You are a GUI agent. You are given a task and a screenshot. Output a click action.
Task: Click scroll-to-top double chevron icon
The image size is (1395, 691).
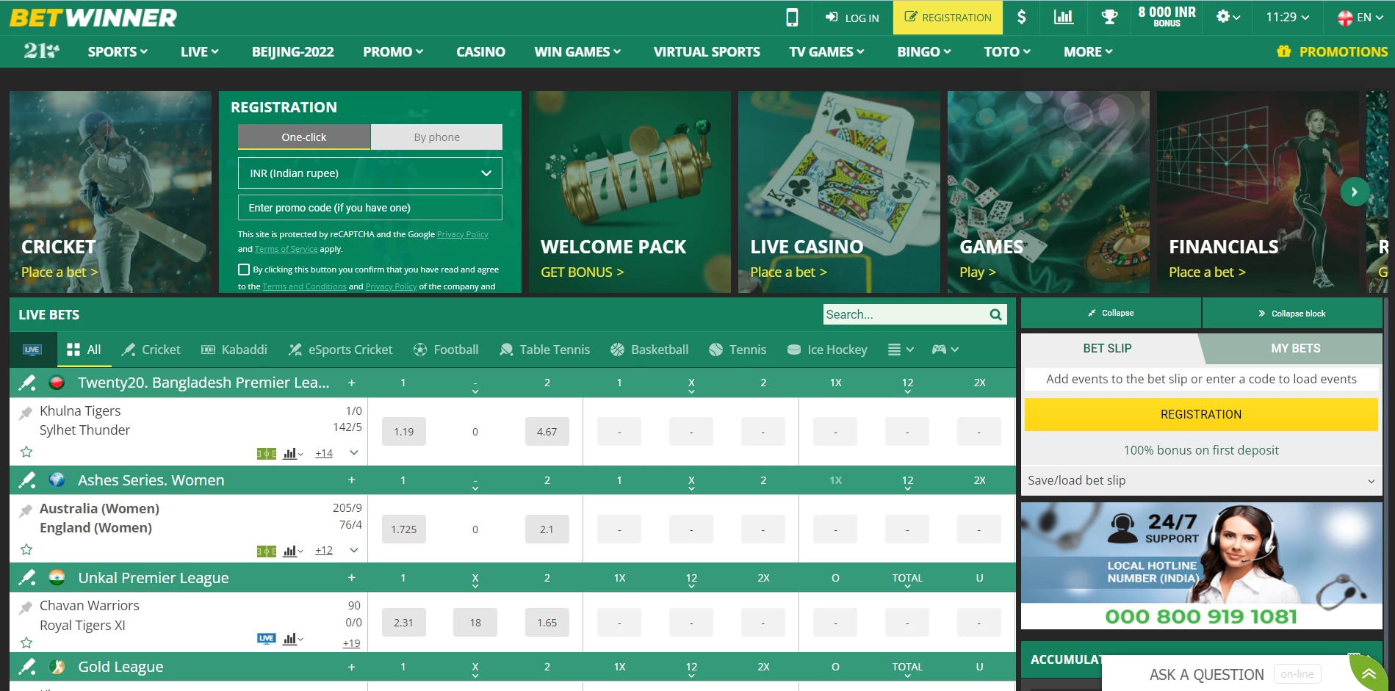pos(1369,673)
